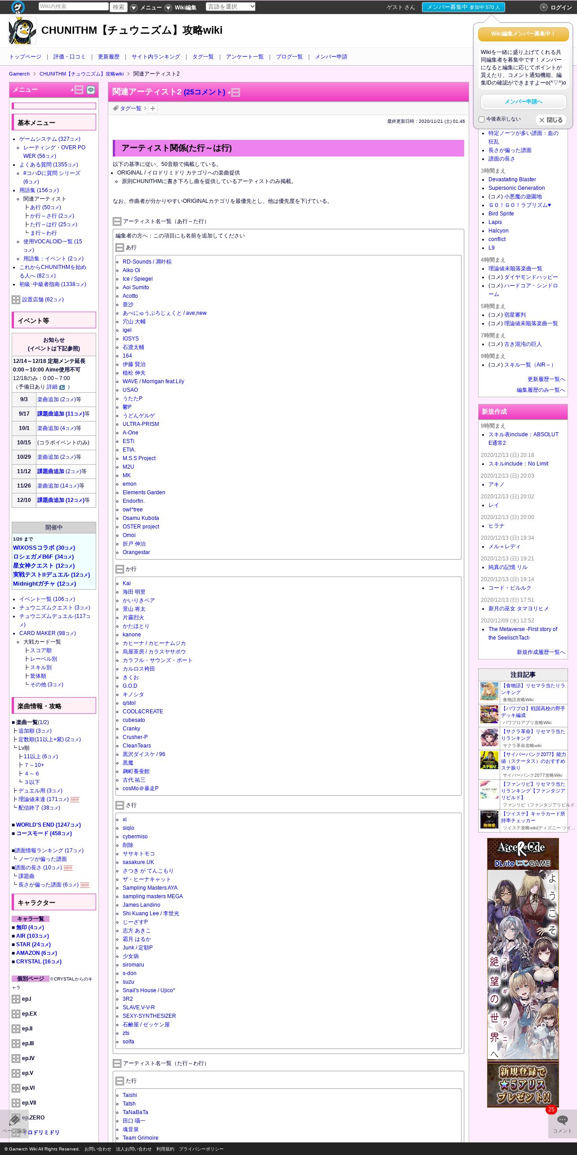
Task: Expand the ep.IV character section
Action: tap(16, 1058)
